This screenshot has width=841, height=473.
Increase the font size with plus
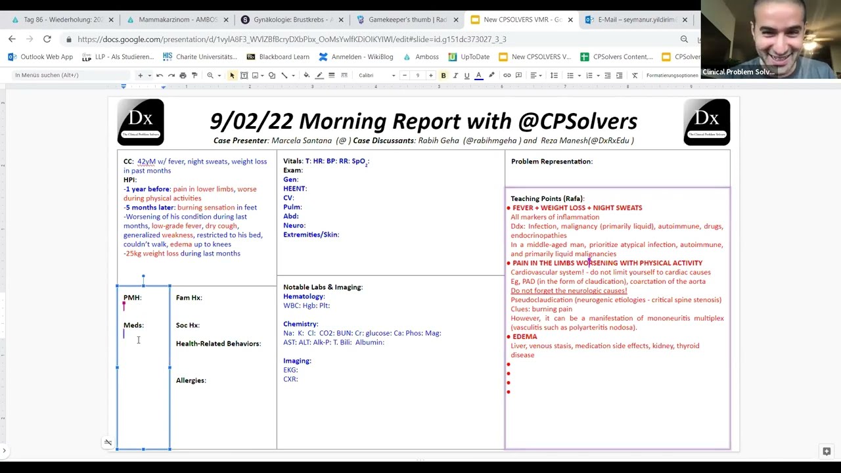430,76
